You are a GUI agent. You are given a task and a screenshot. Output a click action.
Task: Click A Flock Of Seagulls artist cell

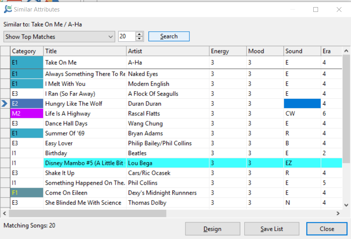click(168, 94)
